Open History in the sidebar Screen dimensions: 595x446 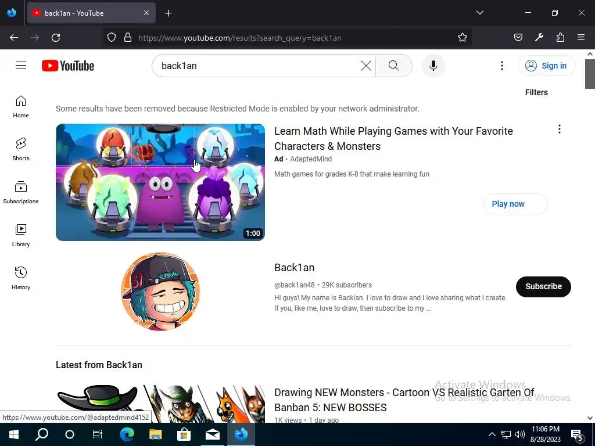tap(21, 278)
